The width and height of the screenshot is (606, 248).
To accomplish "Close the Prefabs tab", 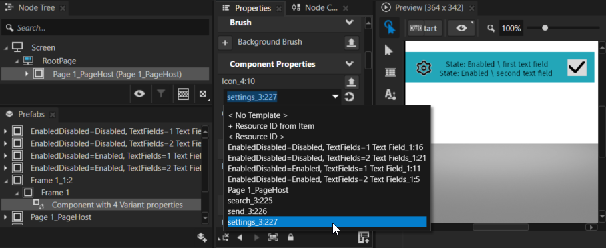I will tap(53, 115).
